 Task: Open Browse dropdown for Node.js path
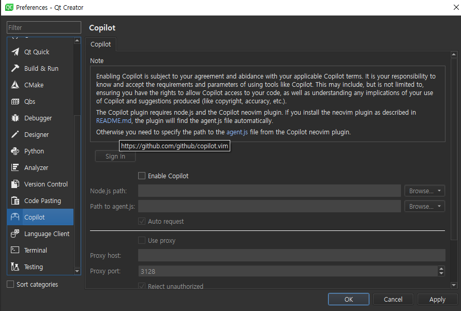pos(439,191)
